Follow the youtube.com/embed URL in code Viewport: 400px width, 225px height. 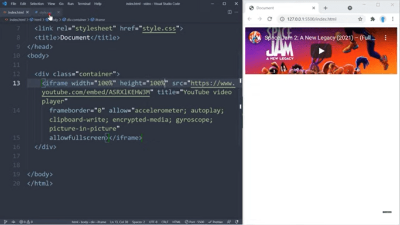tap(96, 93)
